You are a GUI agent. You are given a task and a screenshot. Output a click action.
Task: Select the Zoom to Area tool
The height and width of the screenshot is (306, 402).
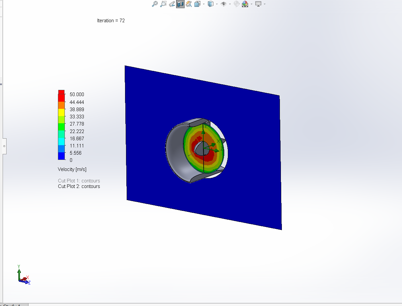[x=163, y=4]
